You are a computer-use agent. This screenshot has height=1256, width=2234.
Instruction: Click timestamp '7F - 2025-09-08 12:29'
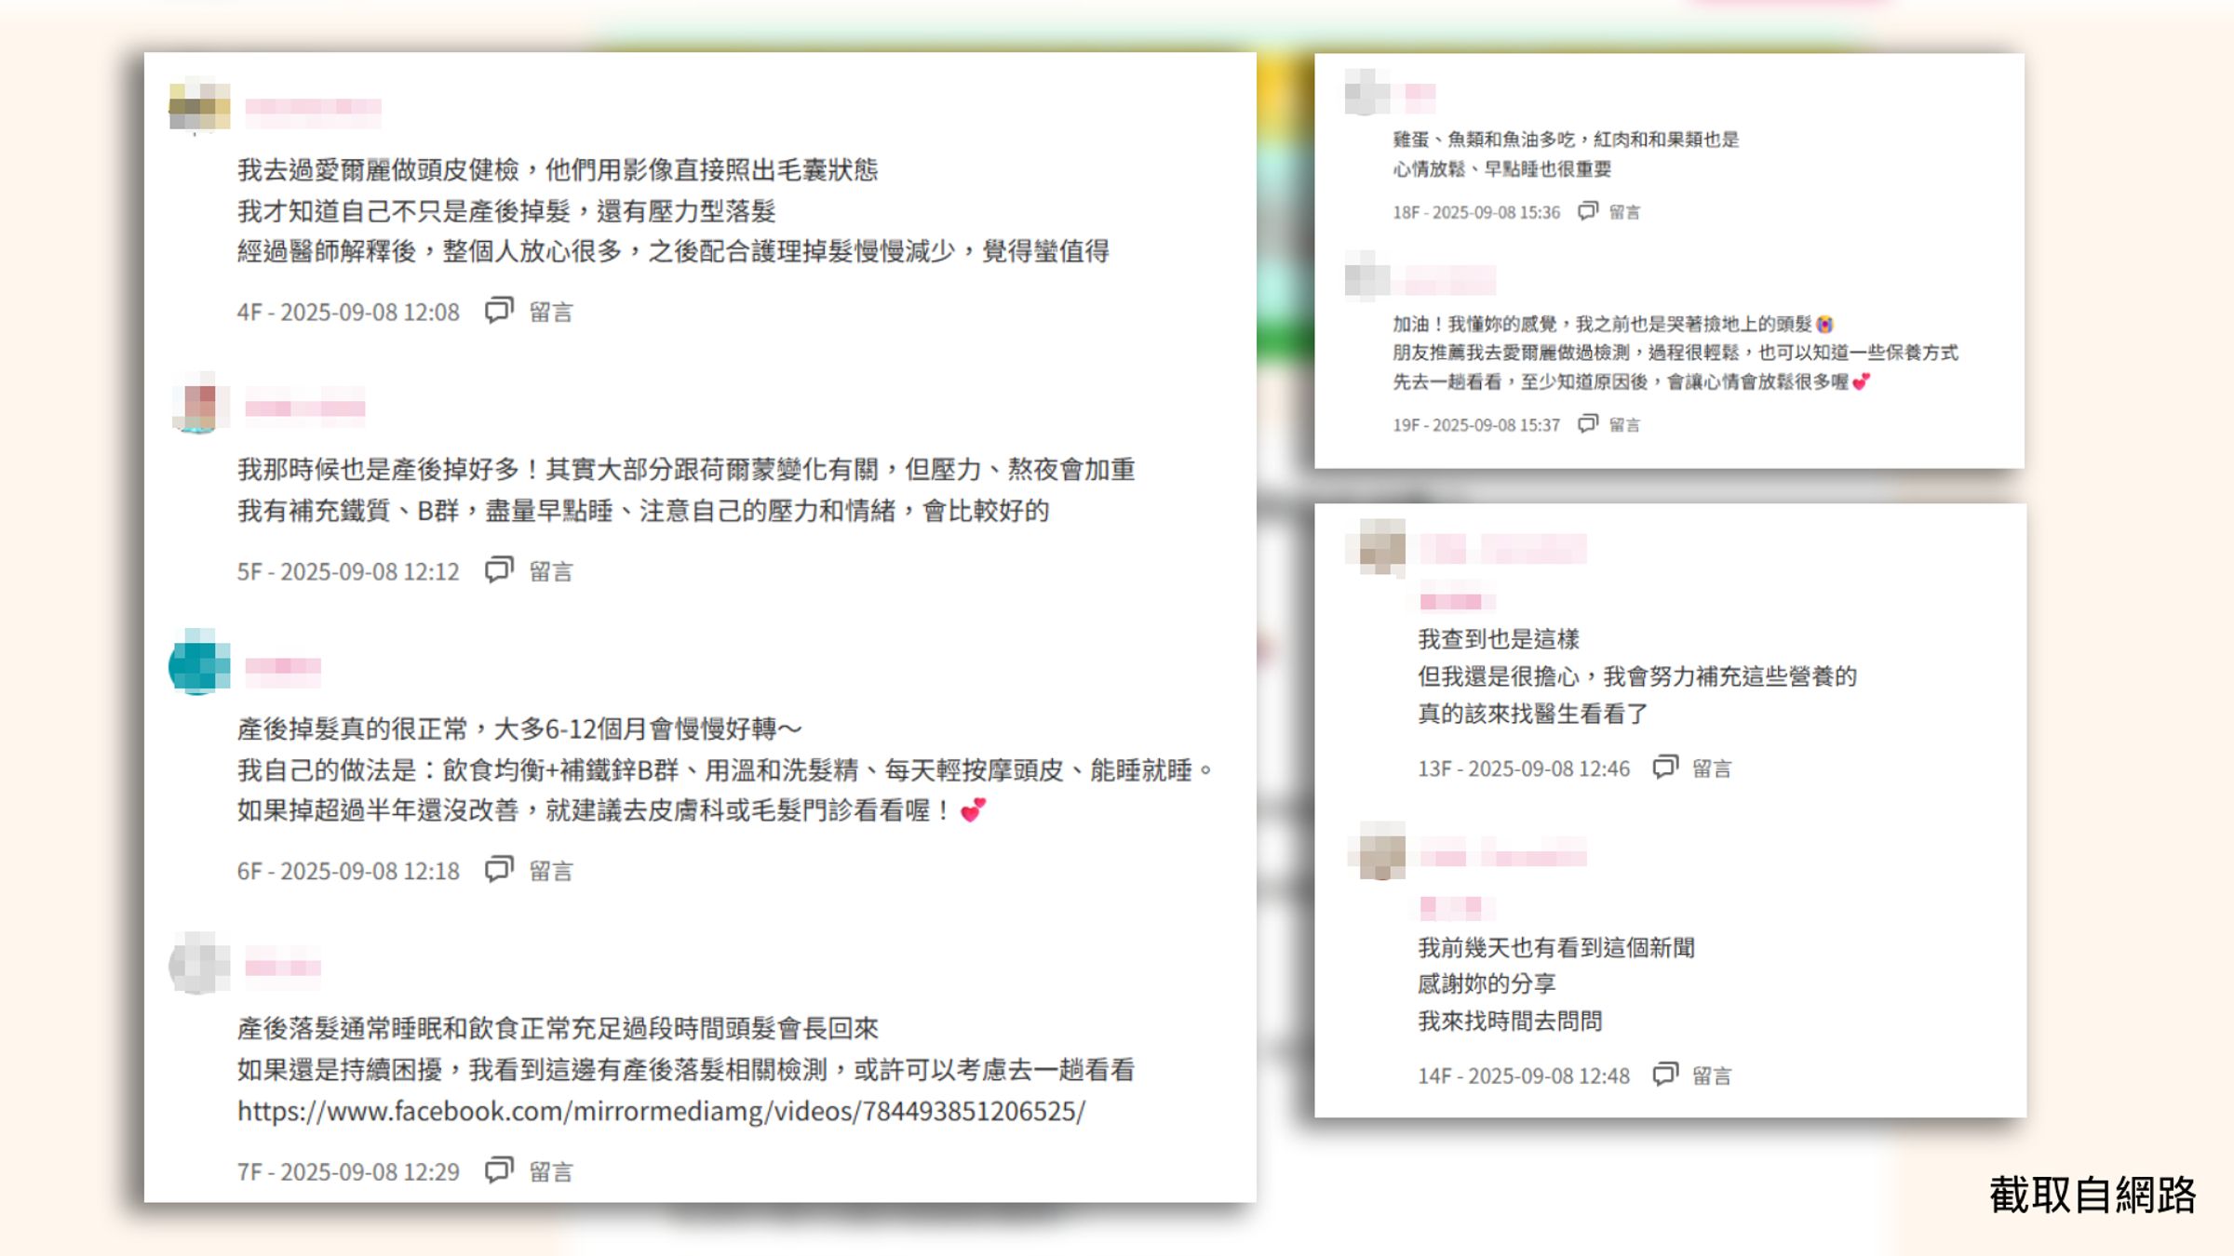(x=348, y=1171)
